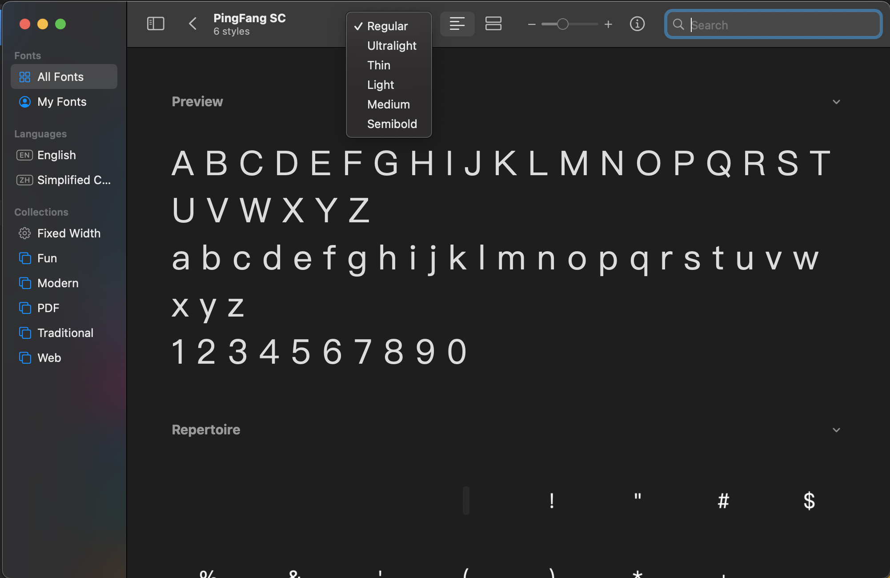Expand the Preview section
Image resolution: width=890 pixels, height=578 pixels.
tap(837, 102)
